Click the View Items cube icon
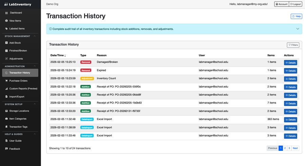 point(6,21)
